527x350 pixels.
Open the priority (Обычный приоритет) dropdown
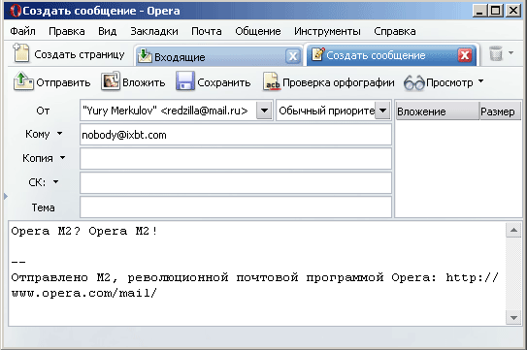pos(382,111)
